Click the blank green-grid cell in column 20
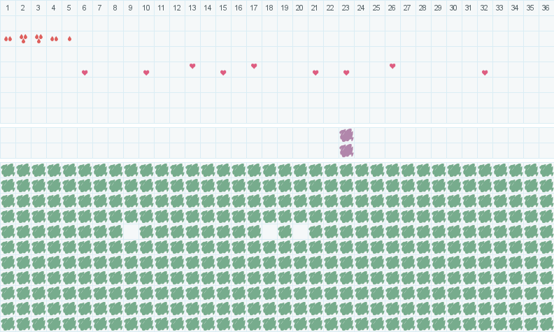Viewport: 554px width, 332px height. coord(300,231)
